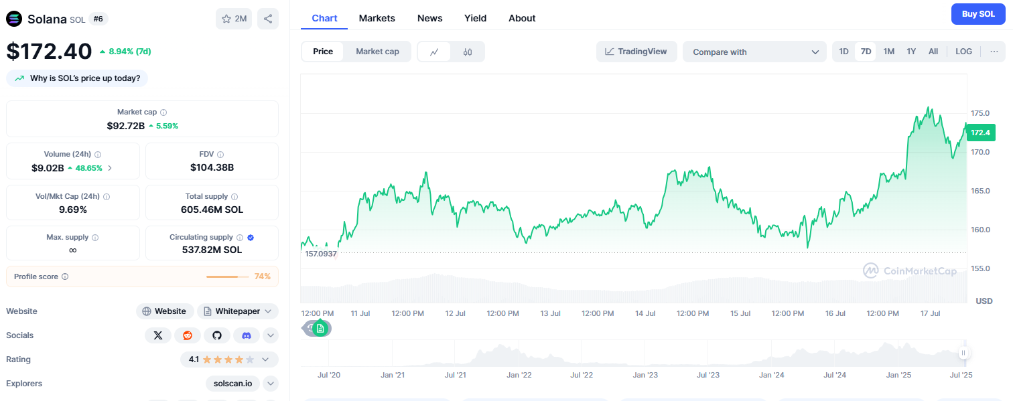Select the 1Y time range
Viewport: 1013px width, 401px height.
911,52
